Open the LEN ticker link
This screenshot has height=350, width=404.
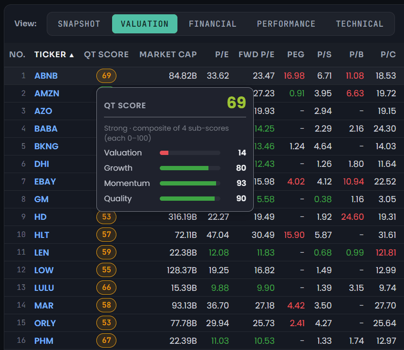coord(41,252)
